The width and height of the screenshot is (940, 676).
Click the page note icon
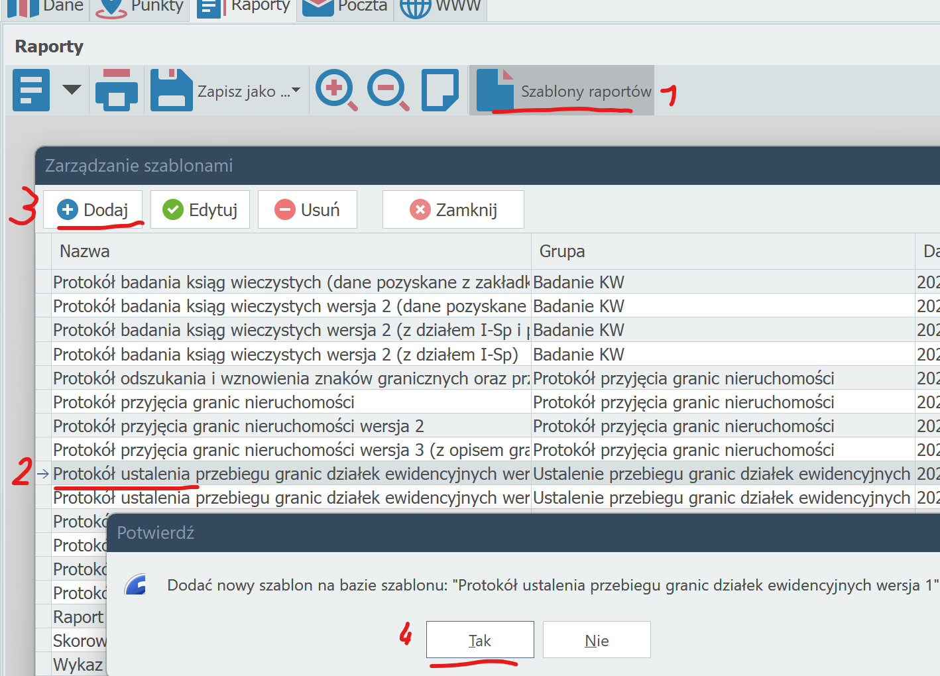pyautogui.click(x=440, y=90)
